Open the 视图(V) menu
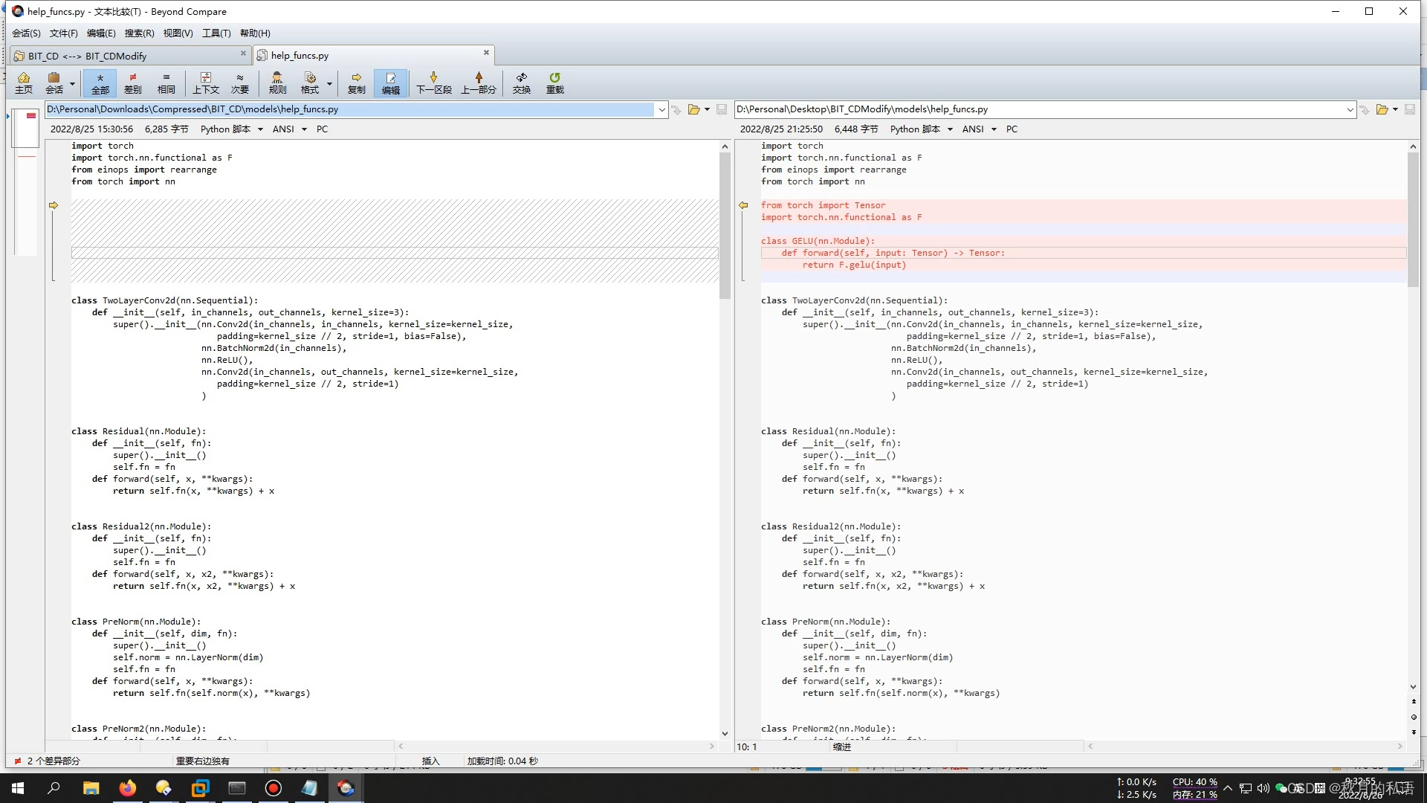 click(x=178, y=33)
